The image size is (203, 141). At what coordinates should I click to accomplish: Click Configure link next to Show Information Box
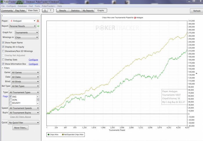[x=33, y=64]
